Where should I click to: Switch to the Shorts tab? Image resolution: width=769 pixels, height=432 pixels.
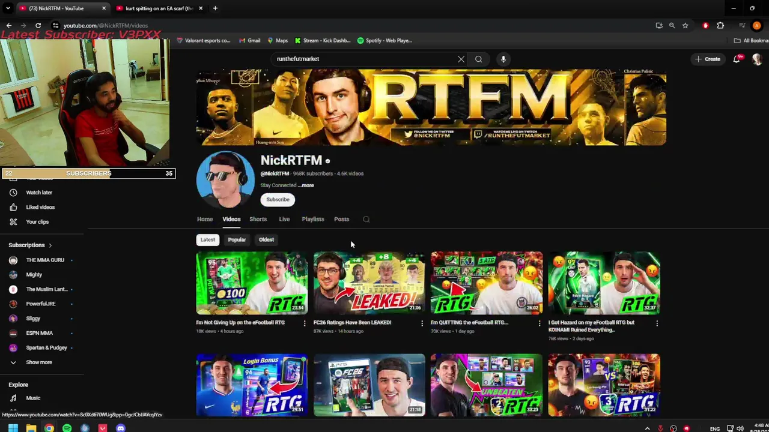(x=258, y=219)
